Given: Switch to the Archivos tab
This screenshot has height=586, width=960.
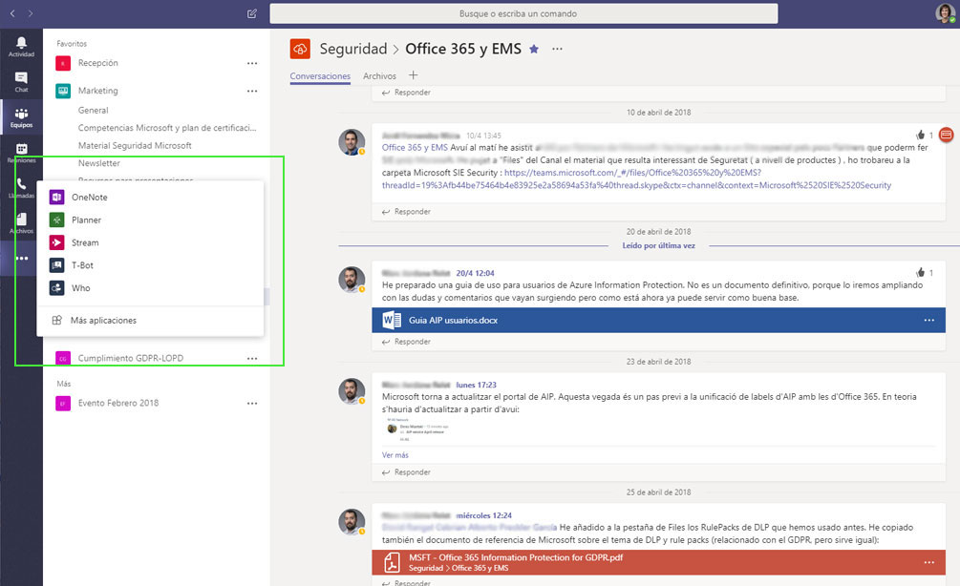Looking at the screenshot, I should coord(379,76).
